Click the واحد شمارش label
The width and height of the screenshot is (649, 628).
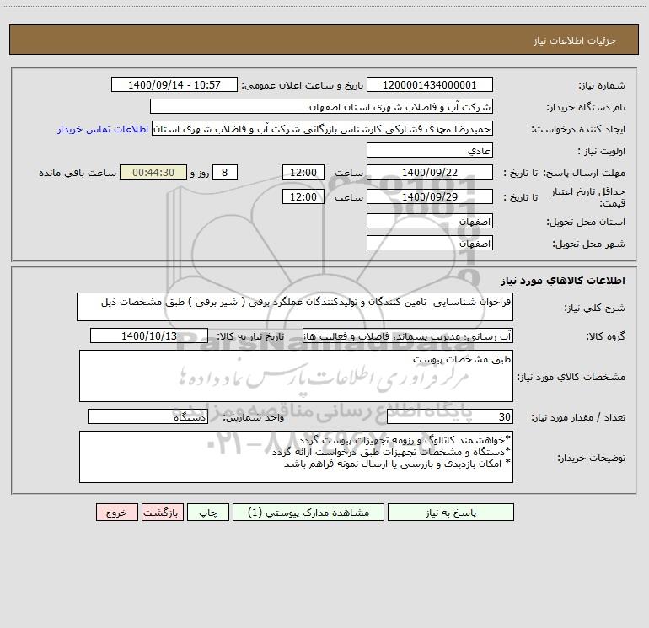pos(254,417)
